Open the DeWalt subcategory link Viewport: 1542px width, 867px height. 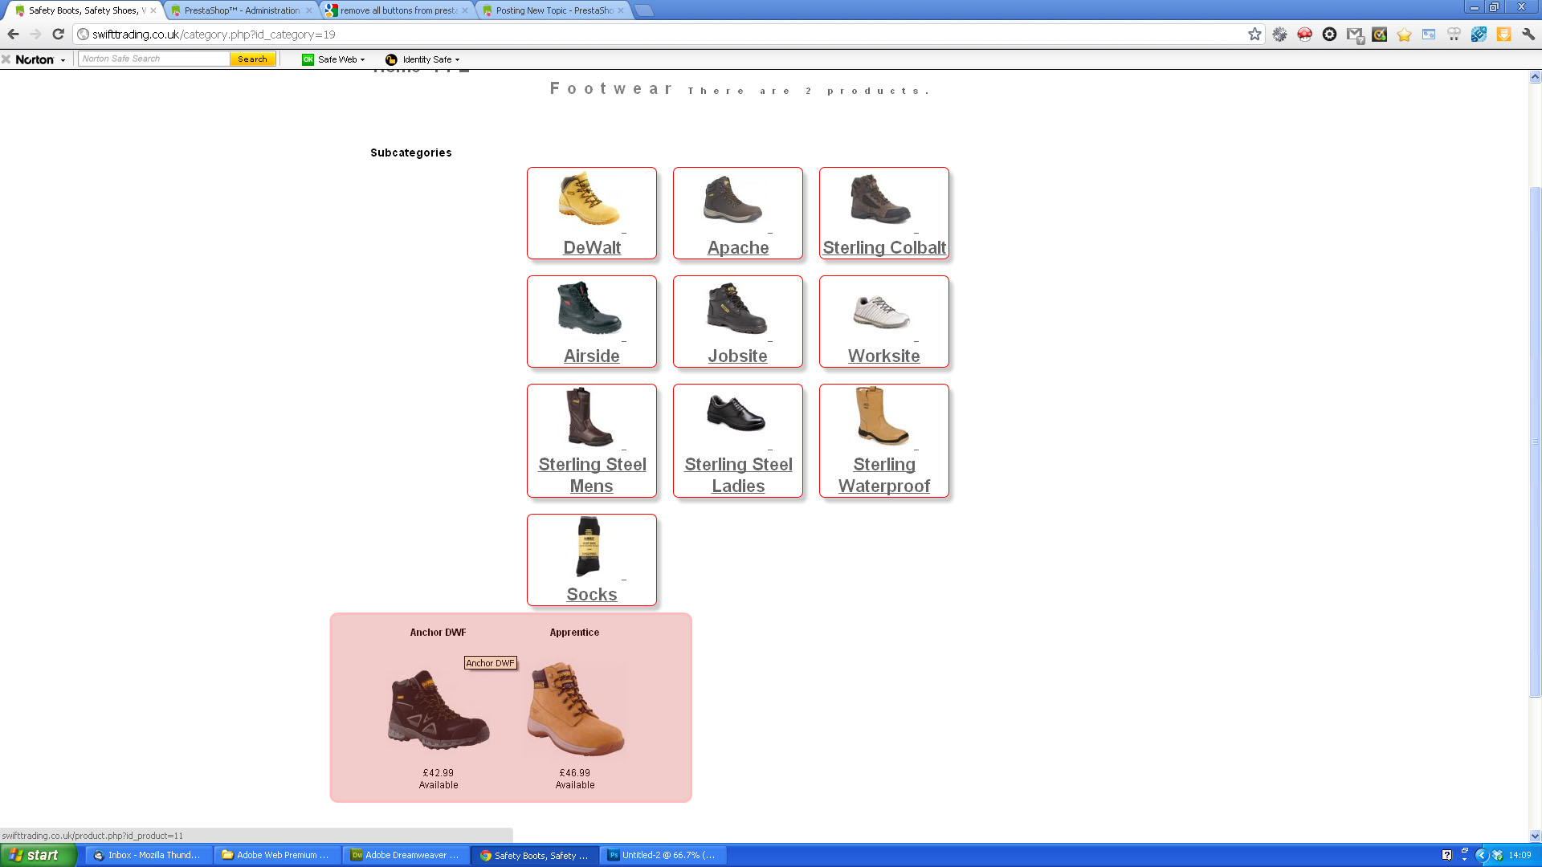592,247
